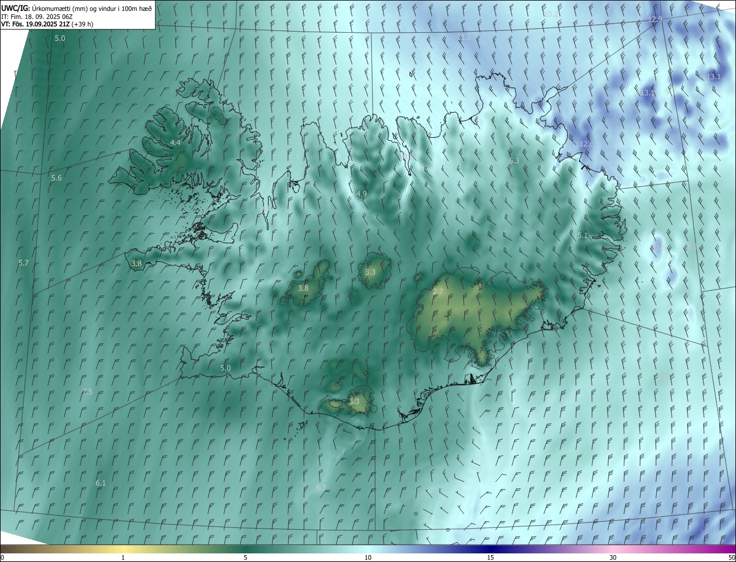
Task: Click the 7.5 value label
Action: [87, 392]
